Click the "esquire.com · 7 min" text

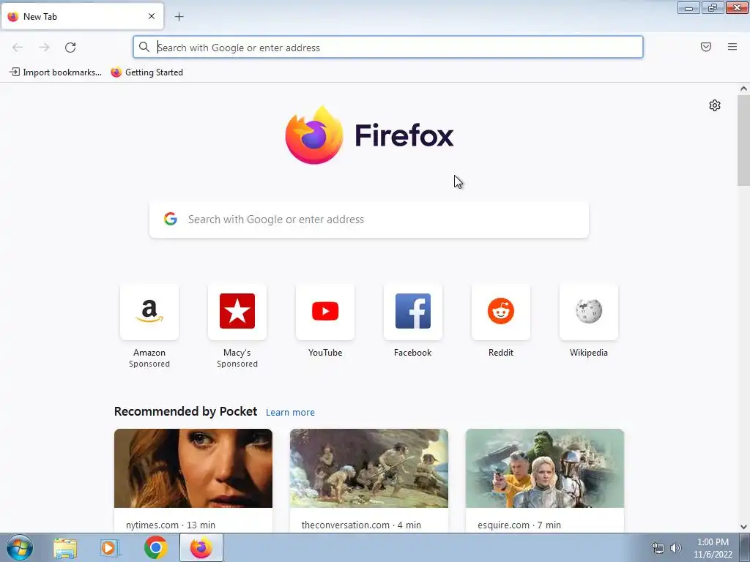[519, 525]
